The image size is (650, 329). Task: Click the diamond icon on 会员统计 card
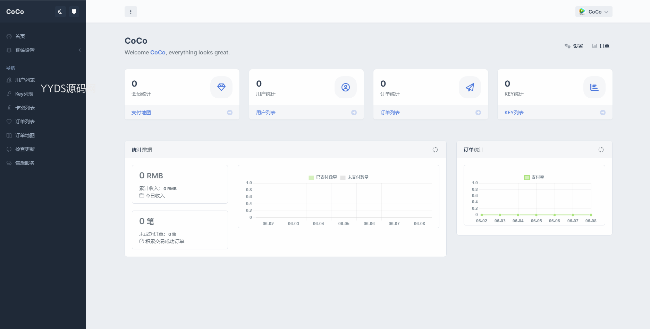point(221,87)
